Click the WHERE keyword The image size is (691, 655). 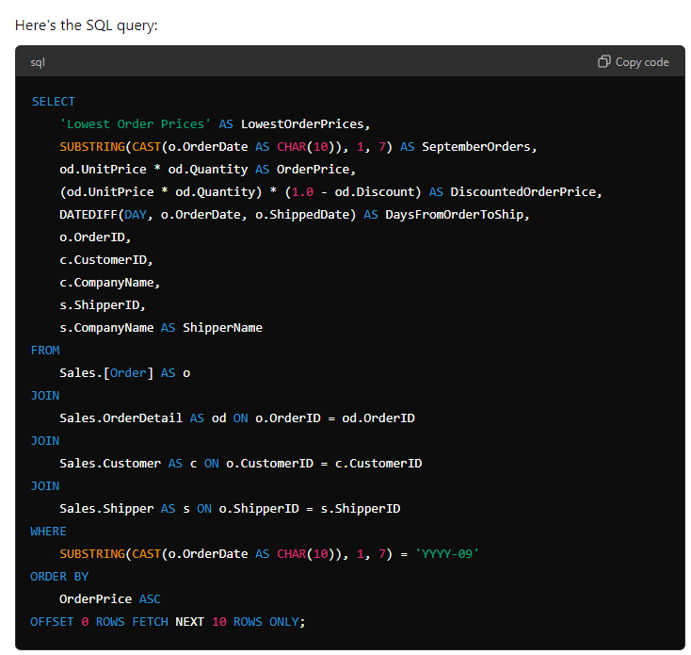coord(48,531)
